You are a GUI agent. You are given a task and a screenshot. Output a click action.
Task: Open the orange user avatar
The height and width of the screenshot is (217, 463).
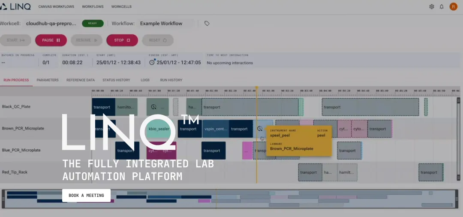tap(453, 6)
